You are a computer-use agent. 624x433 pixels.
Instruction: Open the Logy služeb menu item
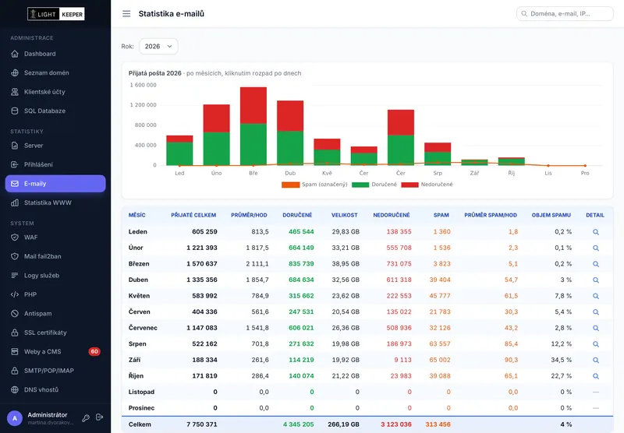(55, 275)
